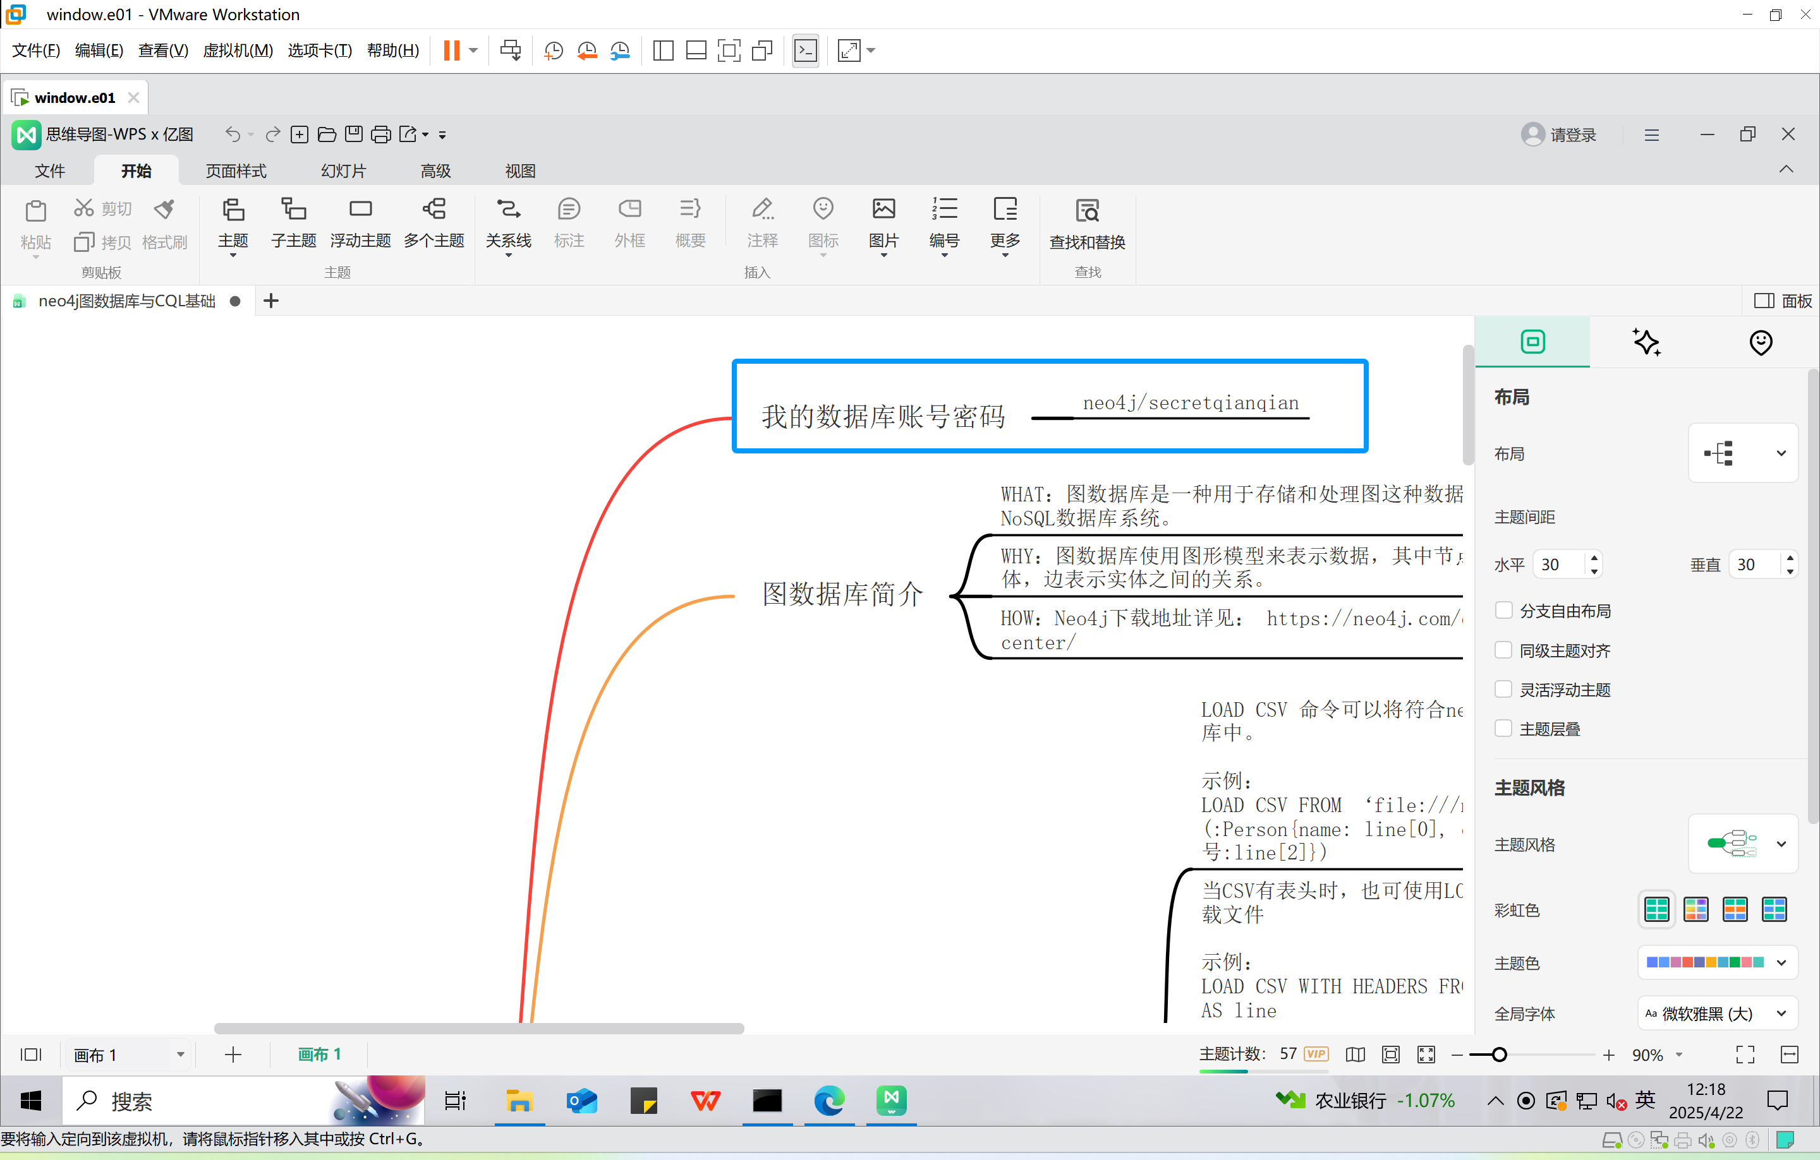Select the first 彩虹色 rainbow swatch
The height and width of the screenshot is (1160, 1820).
tap(1655, 909)
